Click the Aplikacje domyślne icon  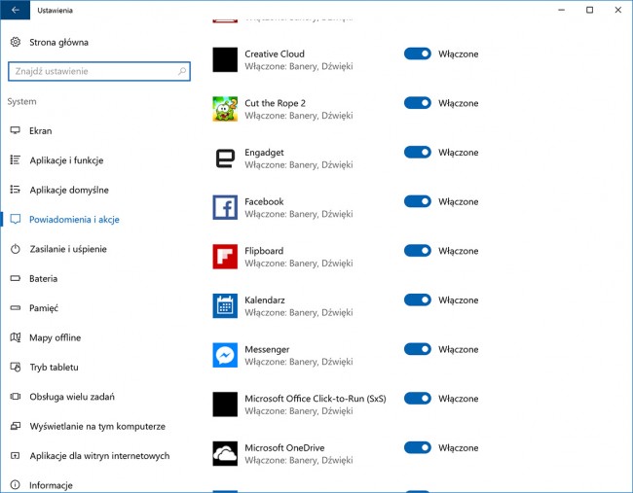pos(16,190)
